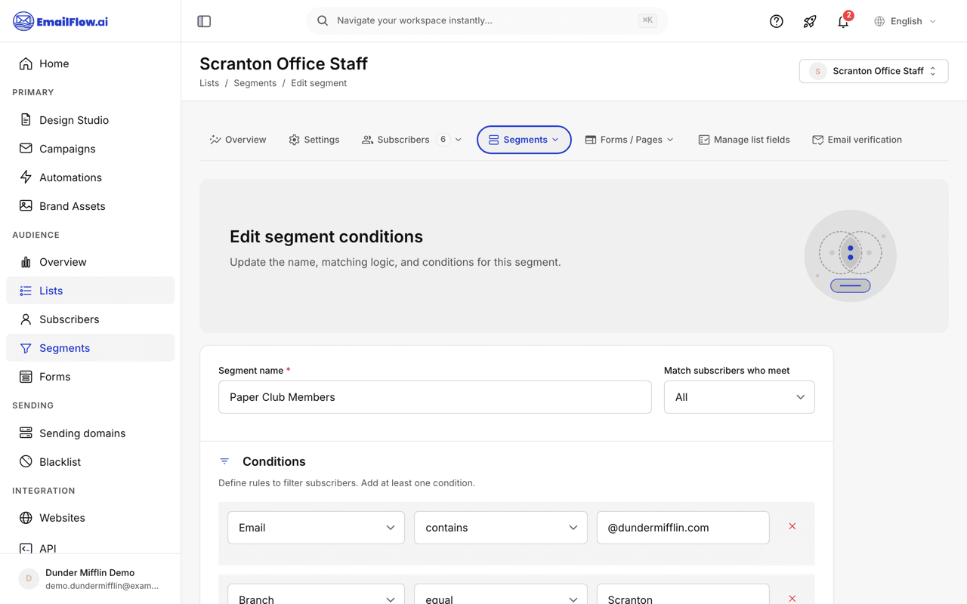Click the Conditions filter icon

[x=224, y=461]
